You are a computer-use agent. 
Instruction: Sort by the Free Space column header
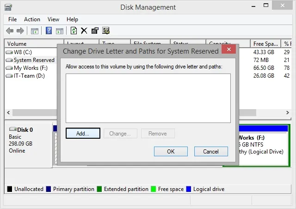(x=265, y=43)
